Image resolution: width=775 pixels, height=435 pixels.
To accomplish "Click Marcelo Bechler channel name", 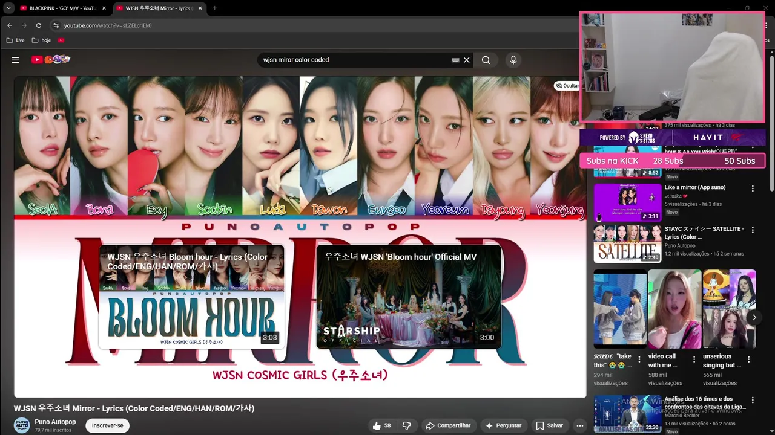I will tap(682, 416).
